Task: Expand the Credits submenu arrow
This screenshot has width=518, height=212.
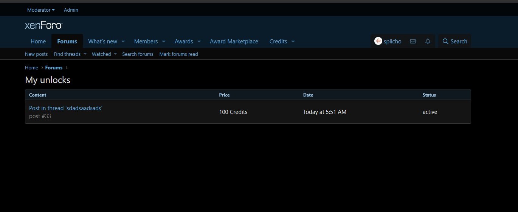Action: (293, 41)
